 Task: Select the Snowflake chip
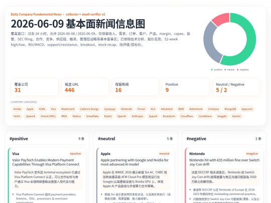(92, 116)
